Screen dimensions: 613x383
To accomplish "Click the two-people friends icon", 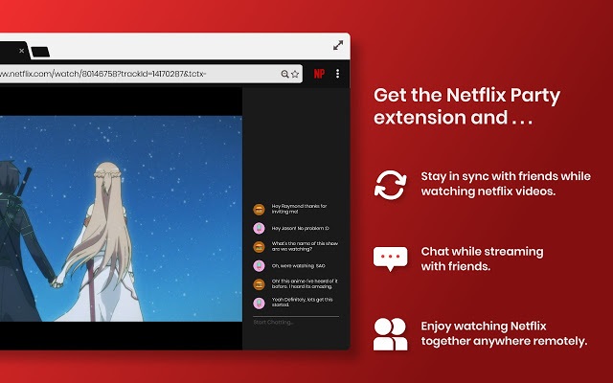I will [390, 332].
